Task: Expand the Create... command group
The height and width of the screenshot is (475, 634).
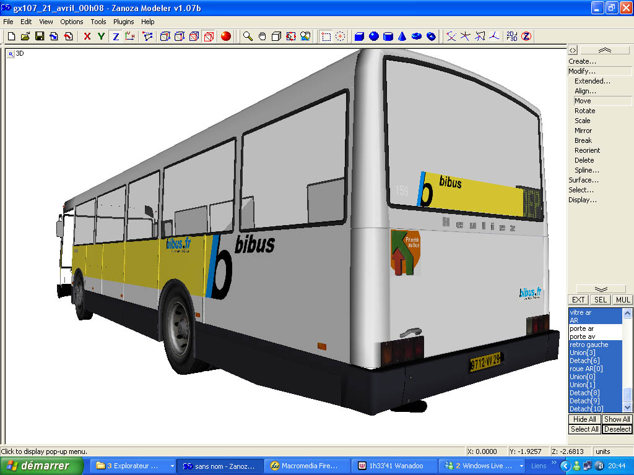Action: [582, 61]
